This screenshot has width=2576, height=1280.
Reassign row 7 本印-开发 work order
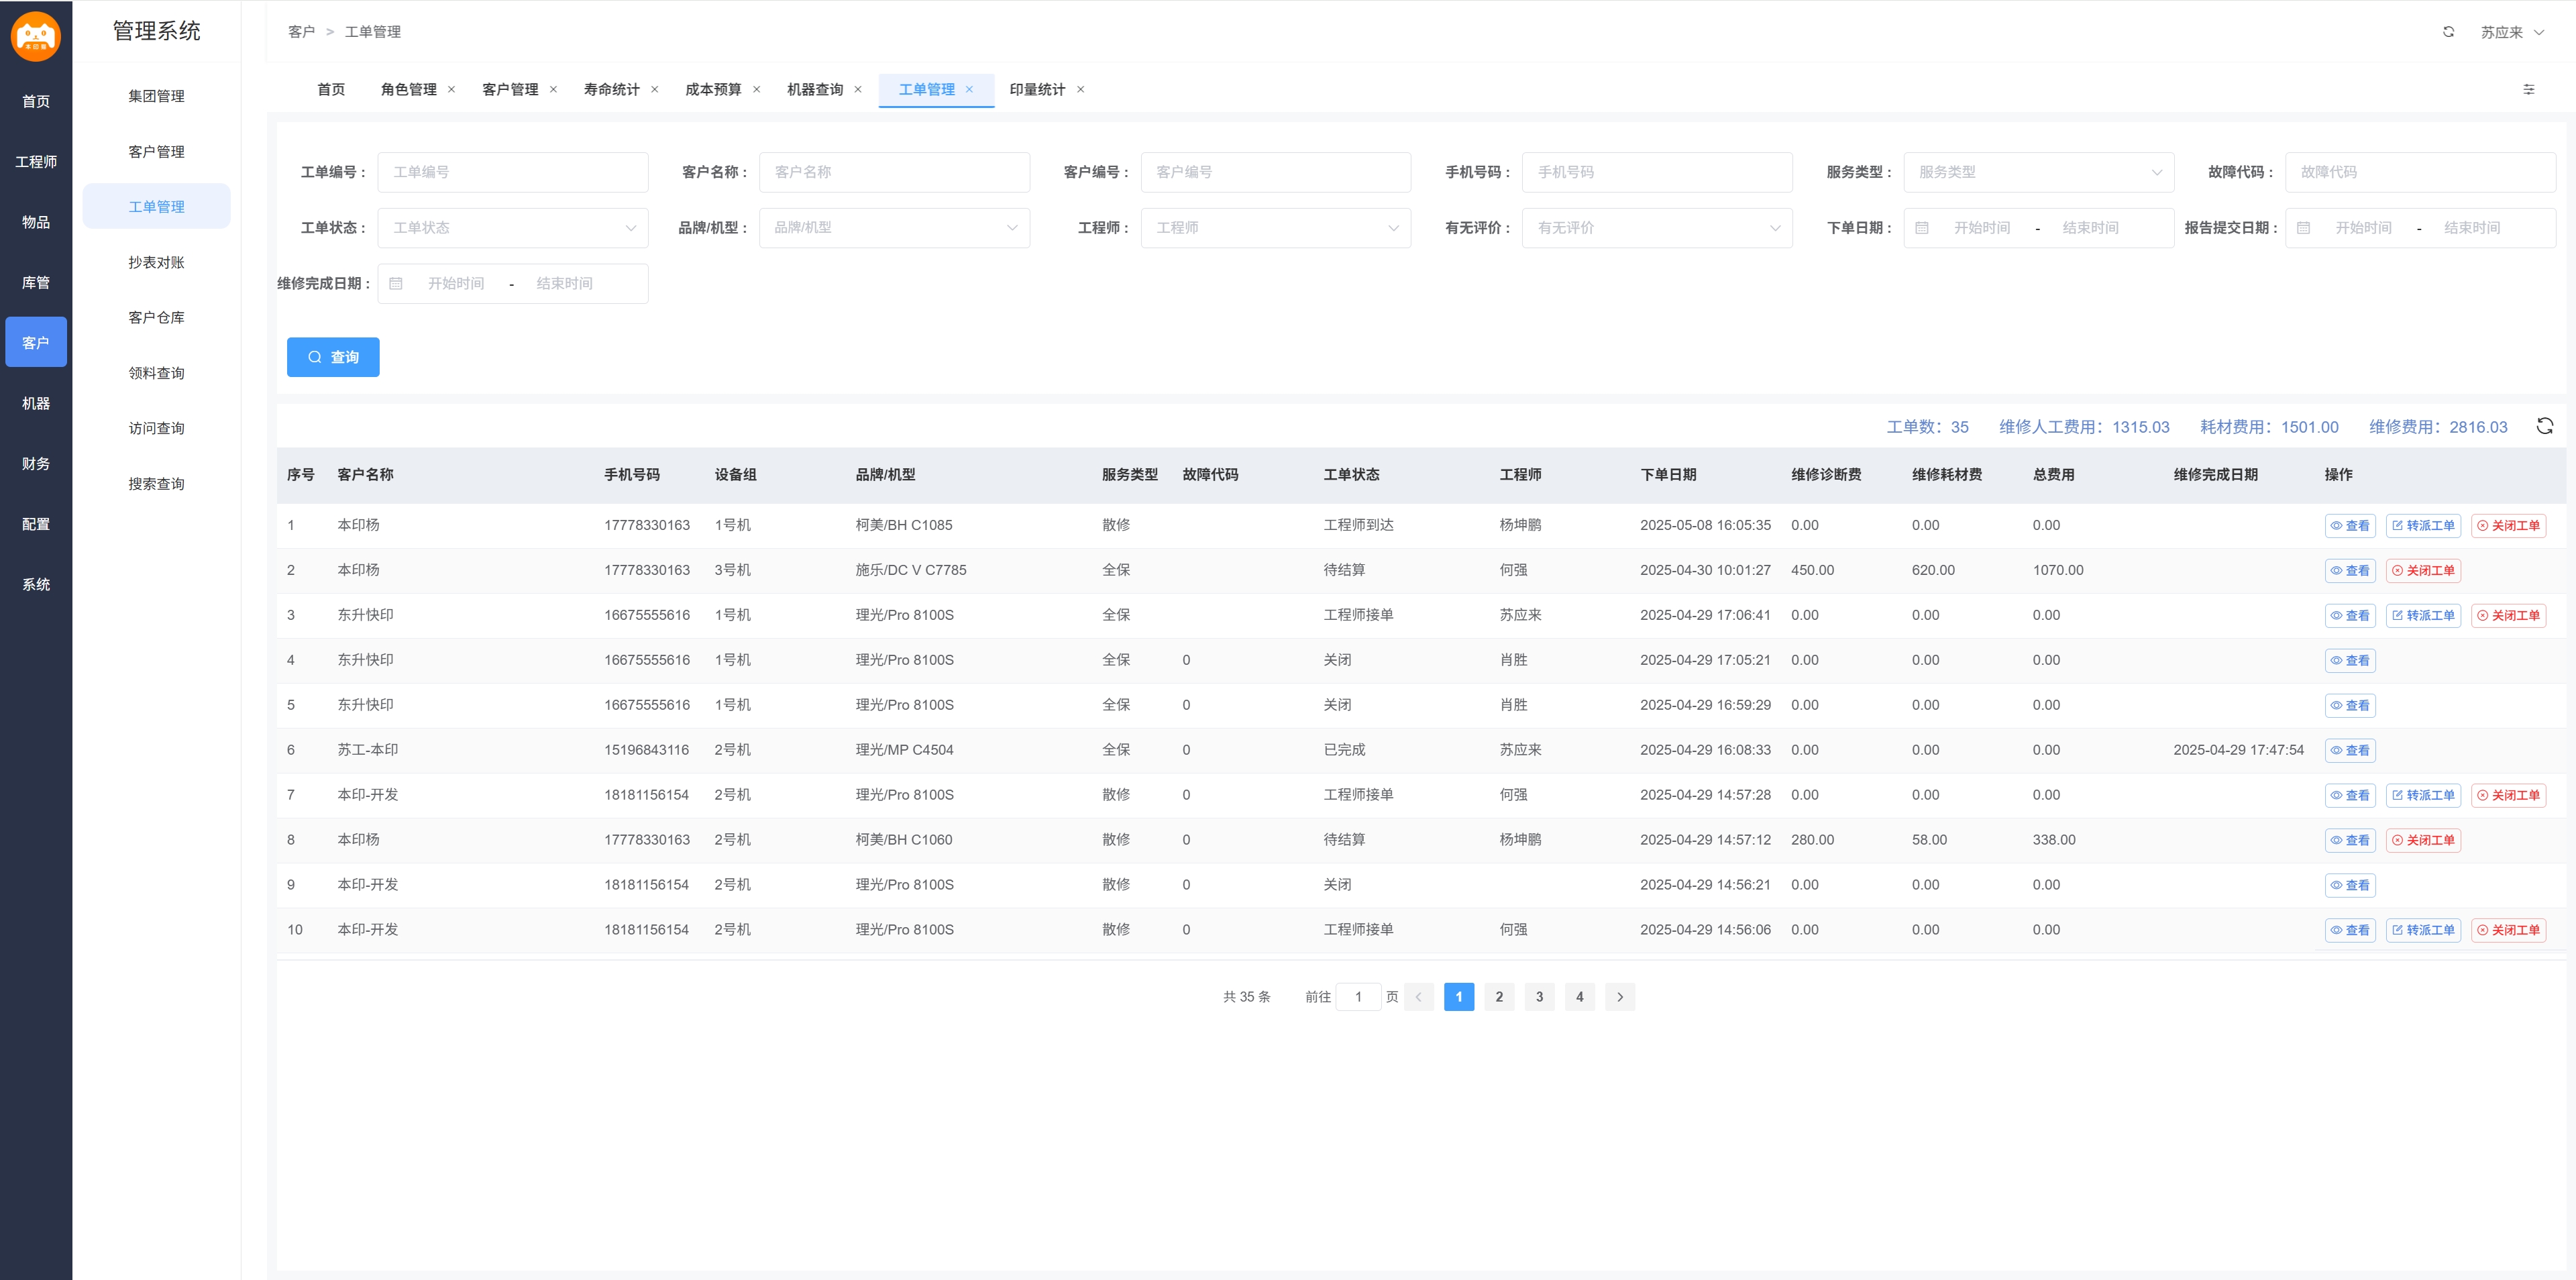coord(2424,796)
